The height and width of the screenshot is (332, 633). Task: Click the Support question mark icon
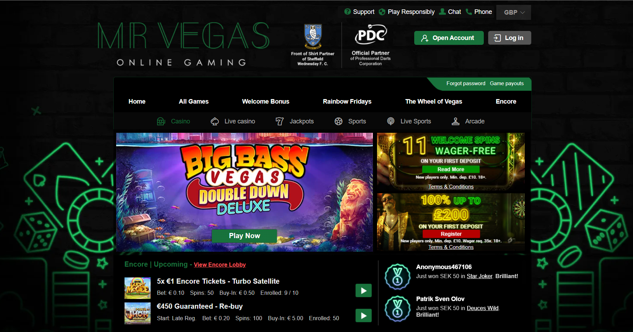347,11
